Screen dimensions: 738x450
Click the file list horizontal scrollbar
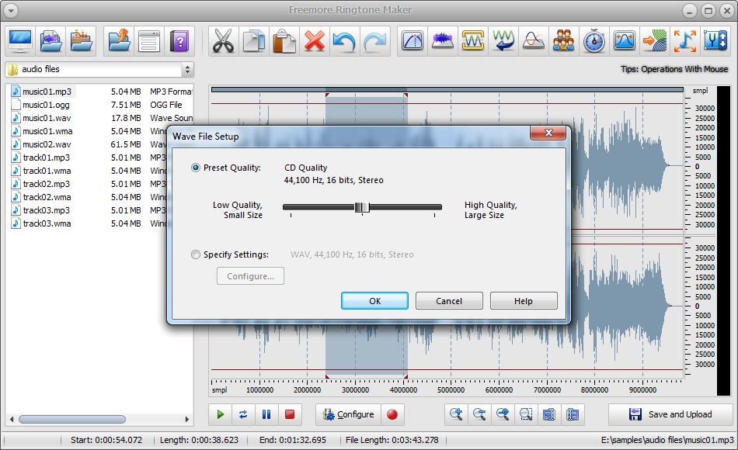coord(72,419)
